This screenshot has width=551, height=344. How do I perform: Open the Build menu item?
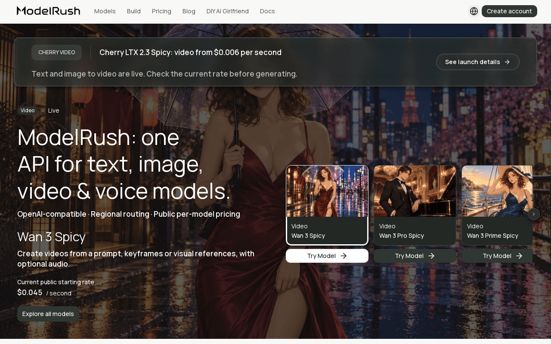(134, 11)
